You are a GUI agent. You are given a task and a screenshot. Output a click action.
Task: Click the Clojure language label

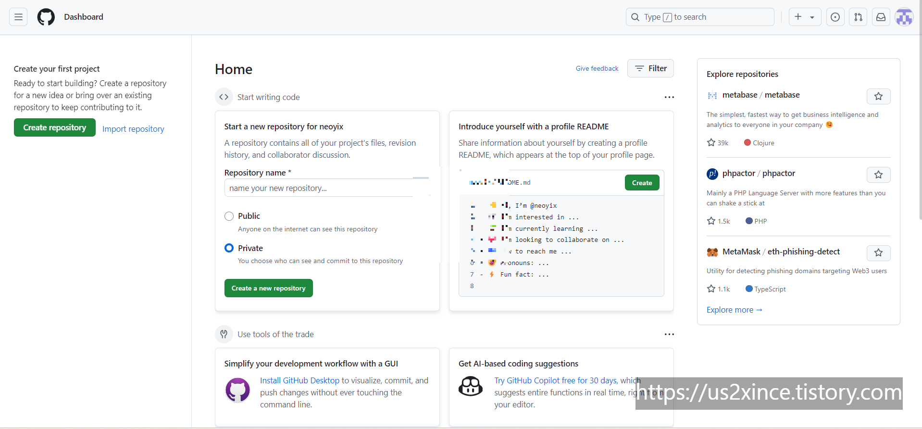click(x=759, y=143)
